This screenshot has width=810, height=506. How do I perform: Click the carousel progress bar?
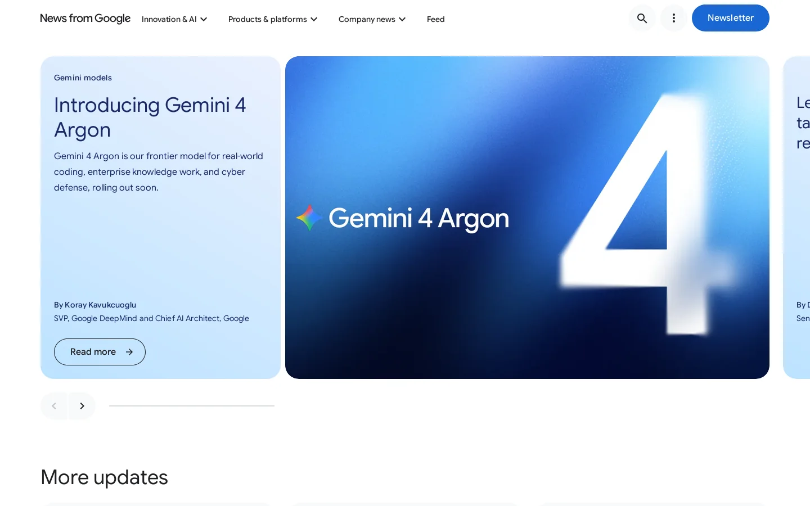192,406
